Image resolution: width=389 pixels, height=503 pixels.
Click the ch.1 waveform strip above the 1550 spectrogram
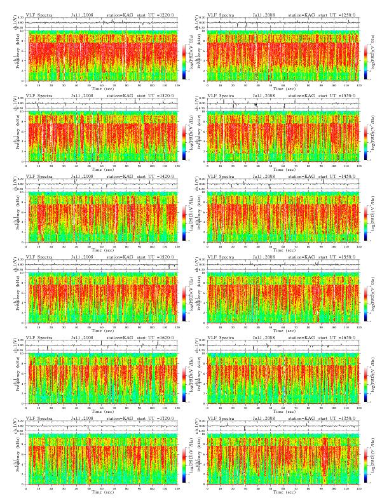283,265
